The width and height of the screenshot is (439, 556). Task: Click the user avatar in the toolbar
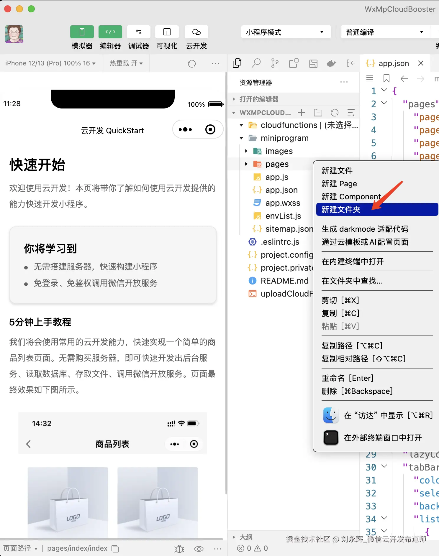click(x=14, y=34)
